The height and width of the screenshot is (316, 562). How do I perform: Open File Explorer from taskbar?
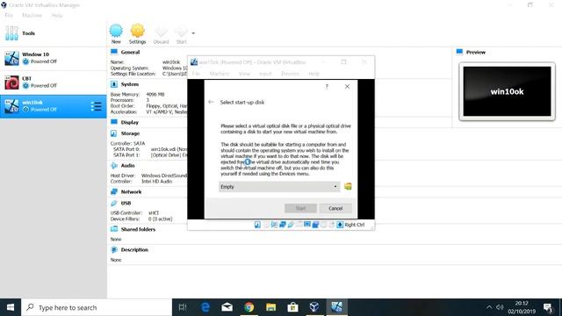tap(270, 307)
